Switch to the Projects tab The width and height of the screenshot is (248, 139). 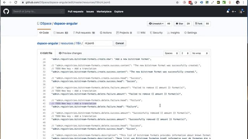click(124, 32)
